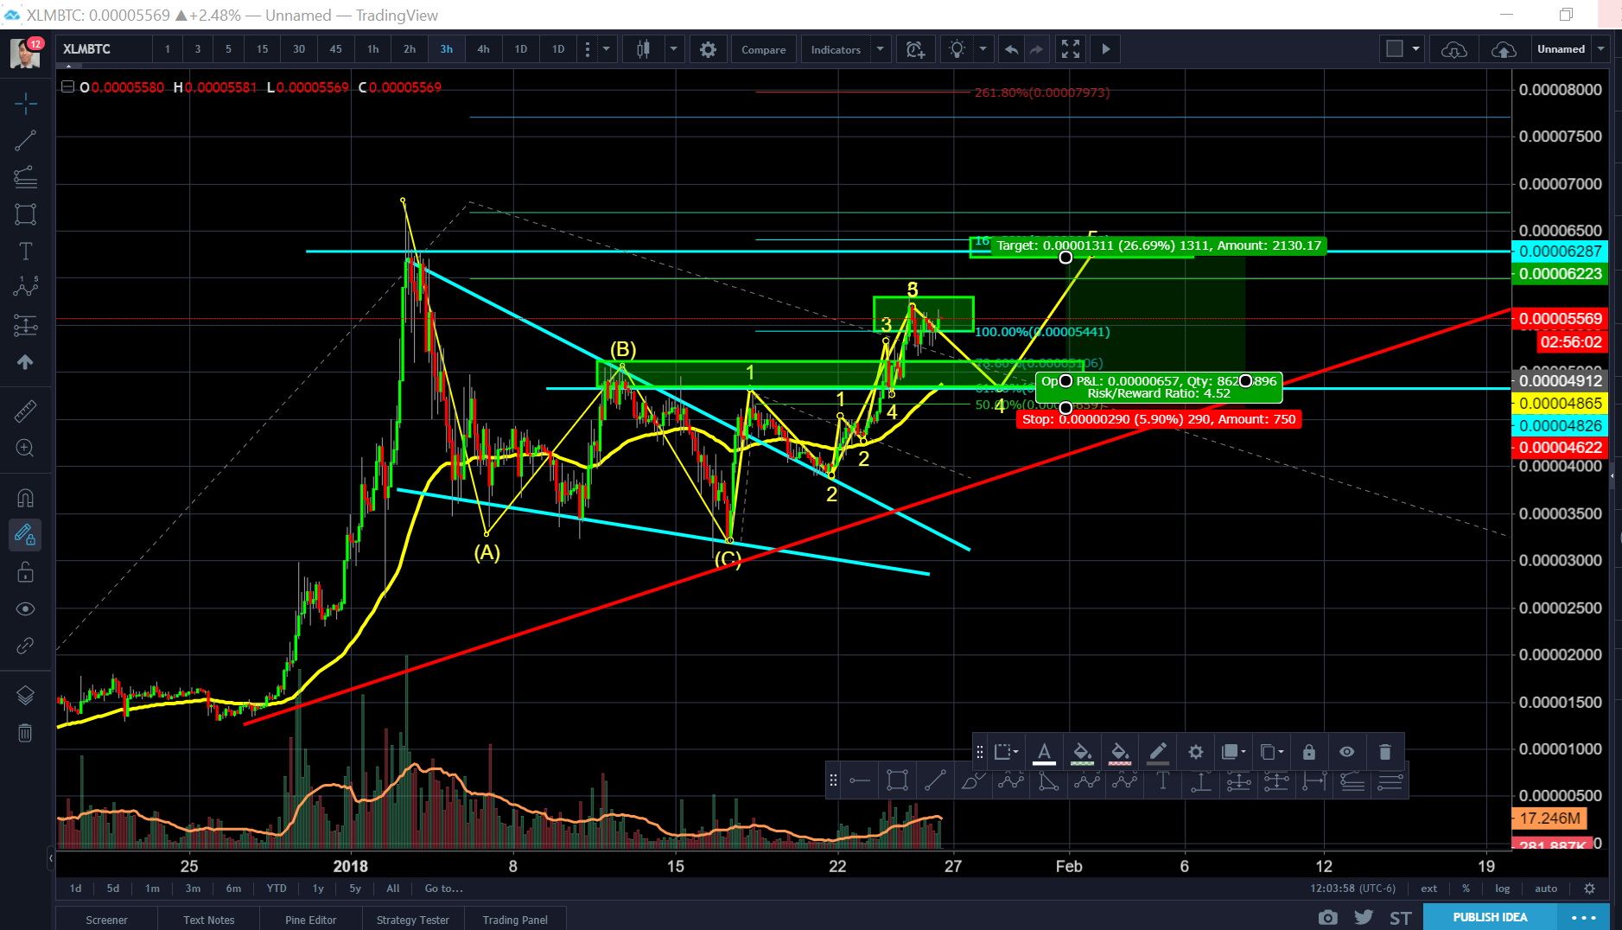The width and height of the screenshot is (1622, 930).
Task: Enter fullscreen chart mode
Action: pos(1071,49)
